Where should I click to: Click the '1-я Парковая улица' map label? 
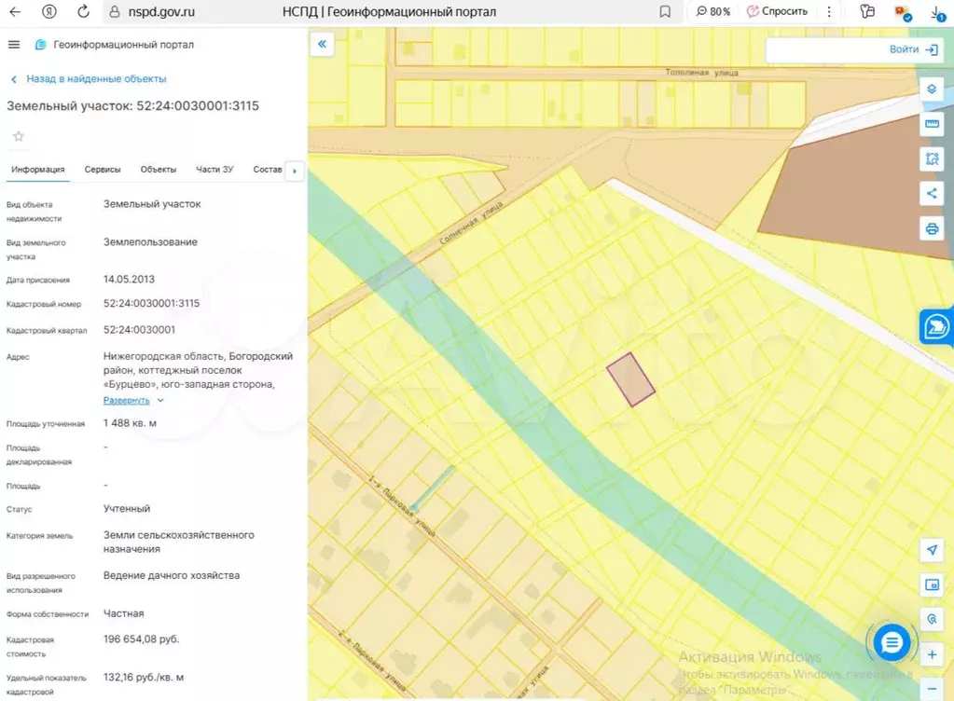coord(402,506)
